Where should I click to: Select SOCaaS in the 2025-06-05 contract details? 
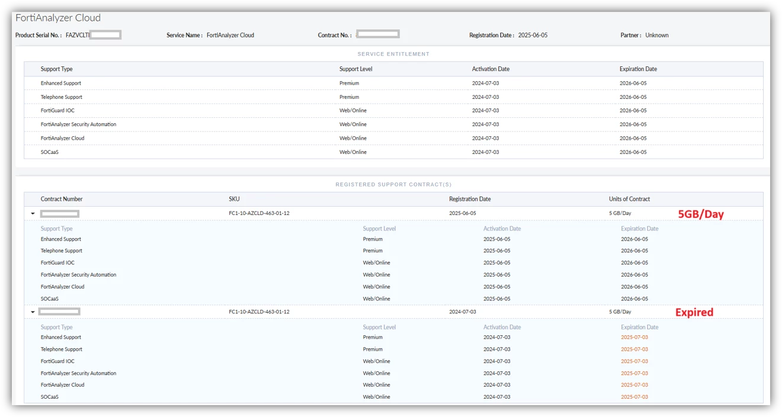pyautogui.click(x=50, y=299)
